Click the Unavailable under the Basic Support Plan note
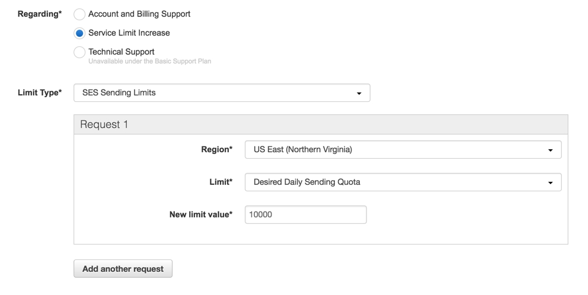The image size is (588, 295). pos(149,61)
